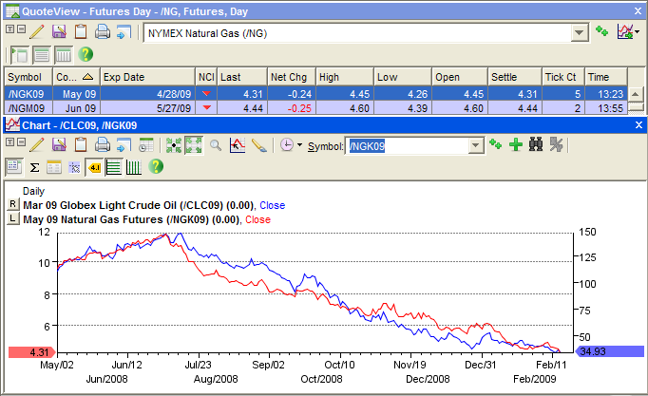
Task: Select the magnifying glass zoom tool
Action: [x=216, y=145]
